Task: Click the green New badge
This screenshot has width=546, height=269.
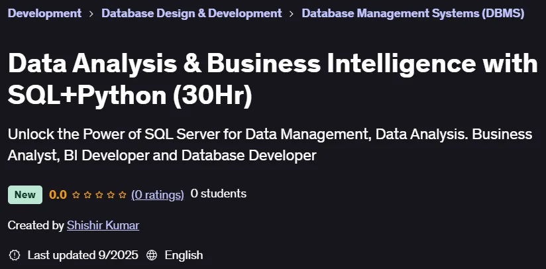Action: pyautogui.click(x=25, y=195)
